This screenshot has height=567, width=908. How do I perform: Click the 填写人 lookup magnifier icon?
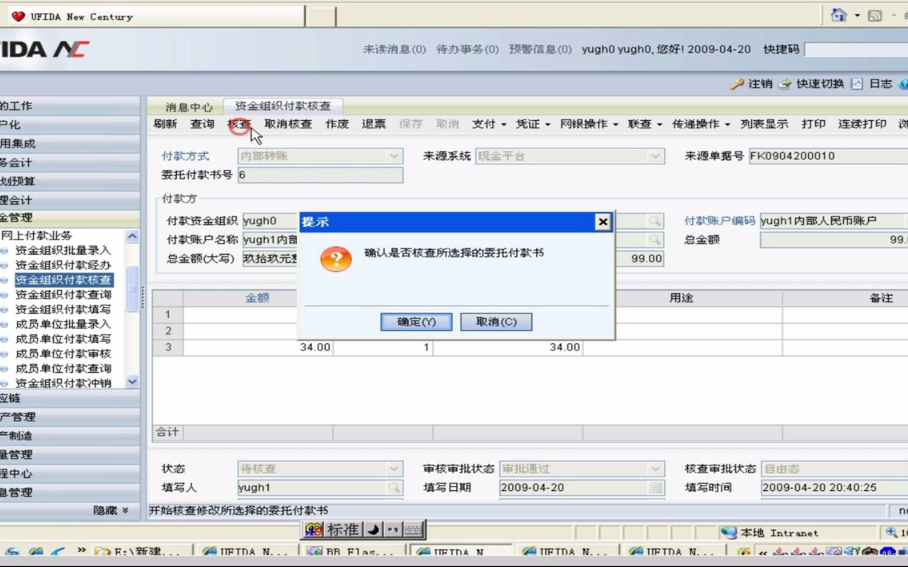click(x=394, y=488)
